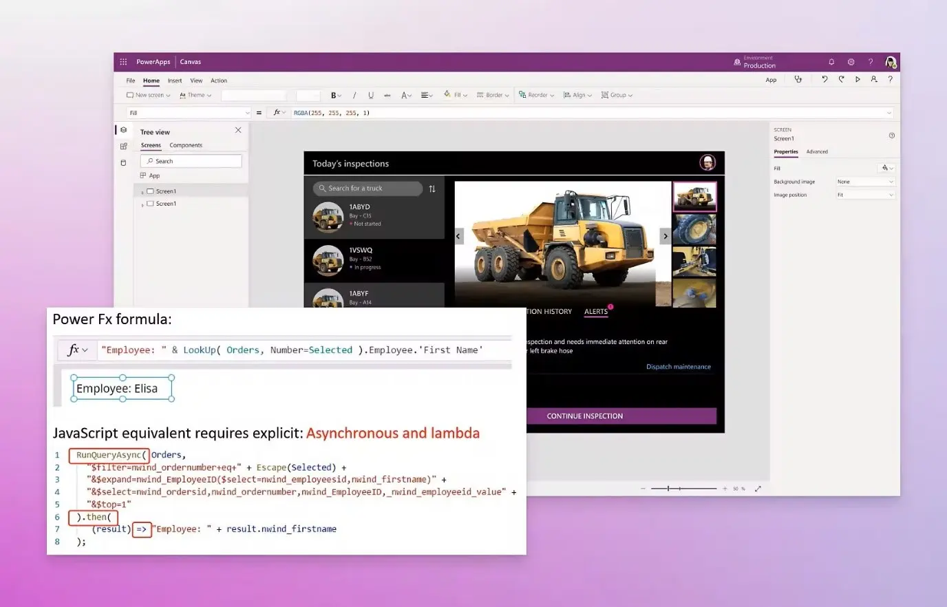Click the sort arrows beside truck search
The image size is (947, 607).
coord(432,189)
